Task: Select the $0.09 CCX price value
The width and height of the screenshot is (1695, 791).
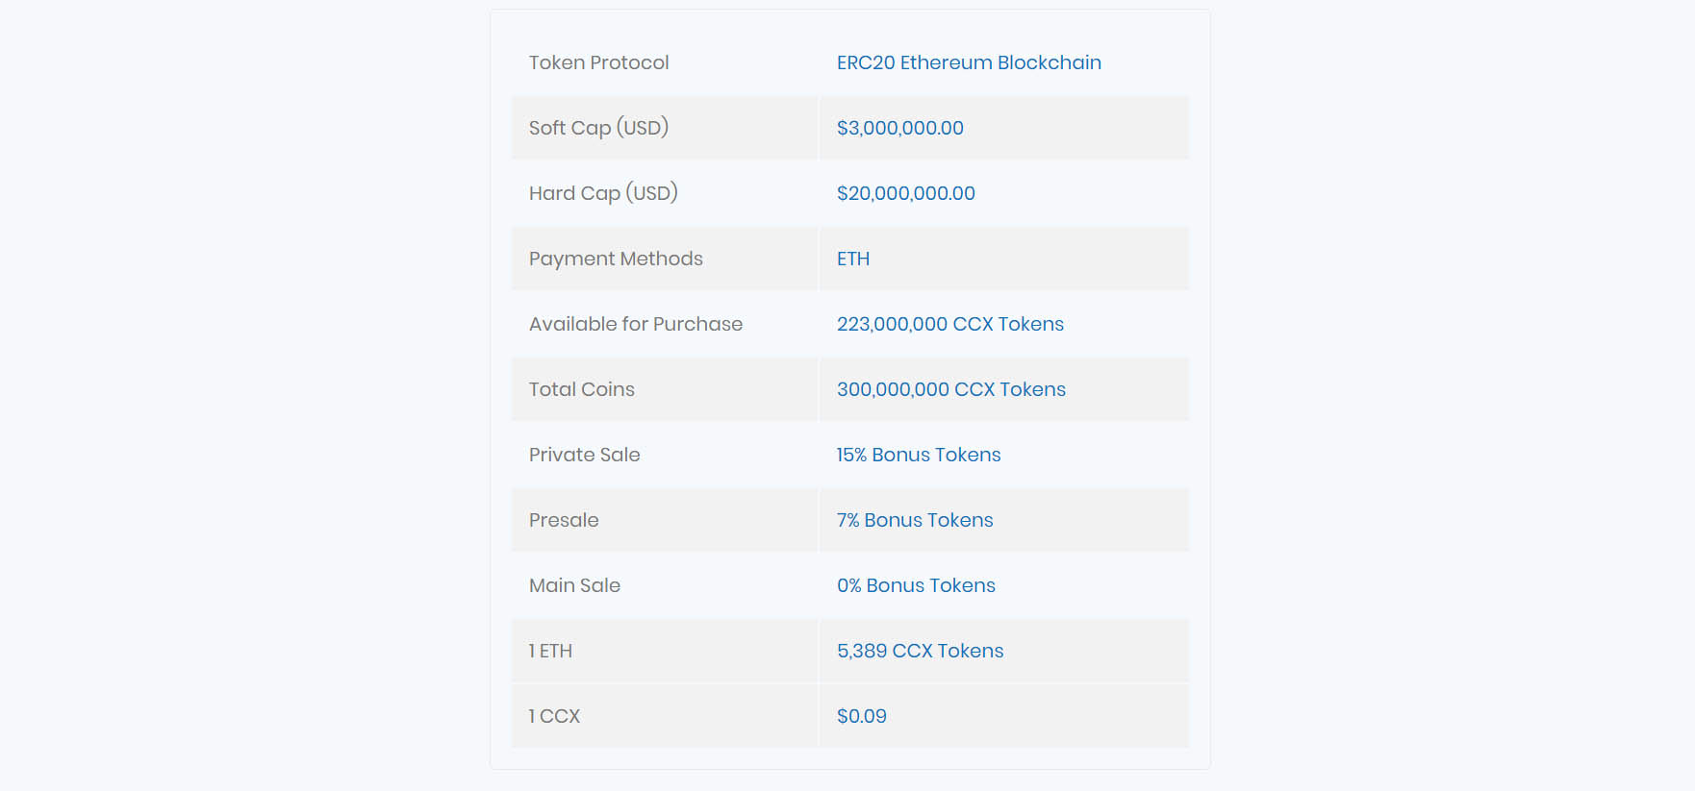Action: 862,716
